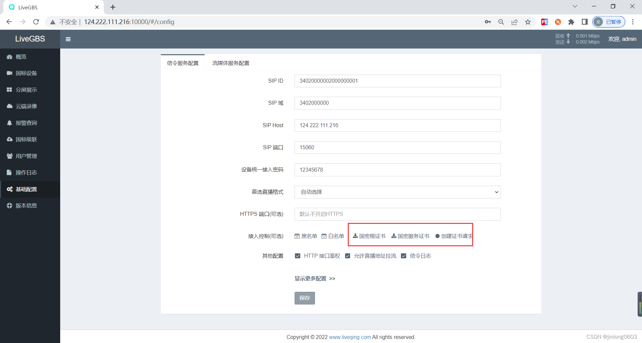642x343 pixels.
Task: Open the 首选直播格式 dropdown
Action: click(398, 192)
